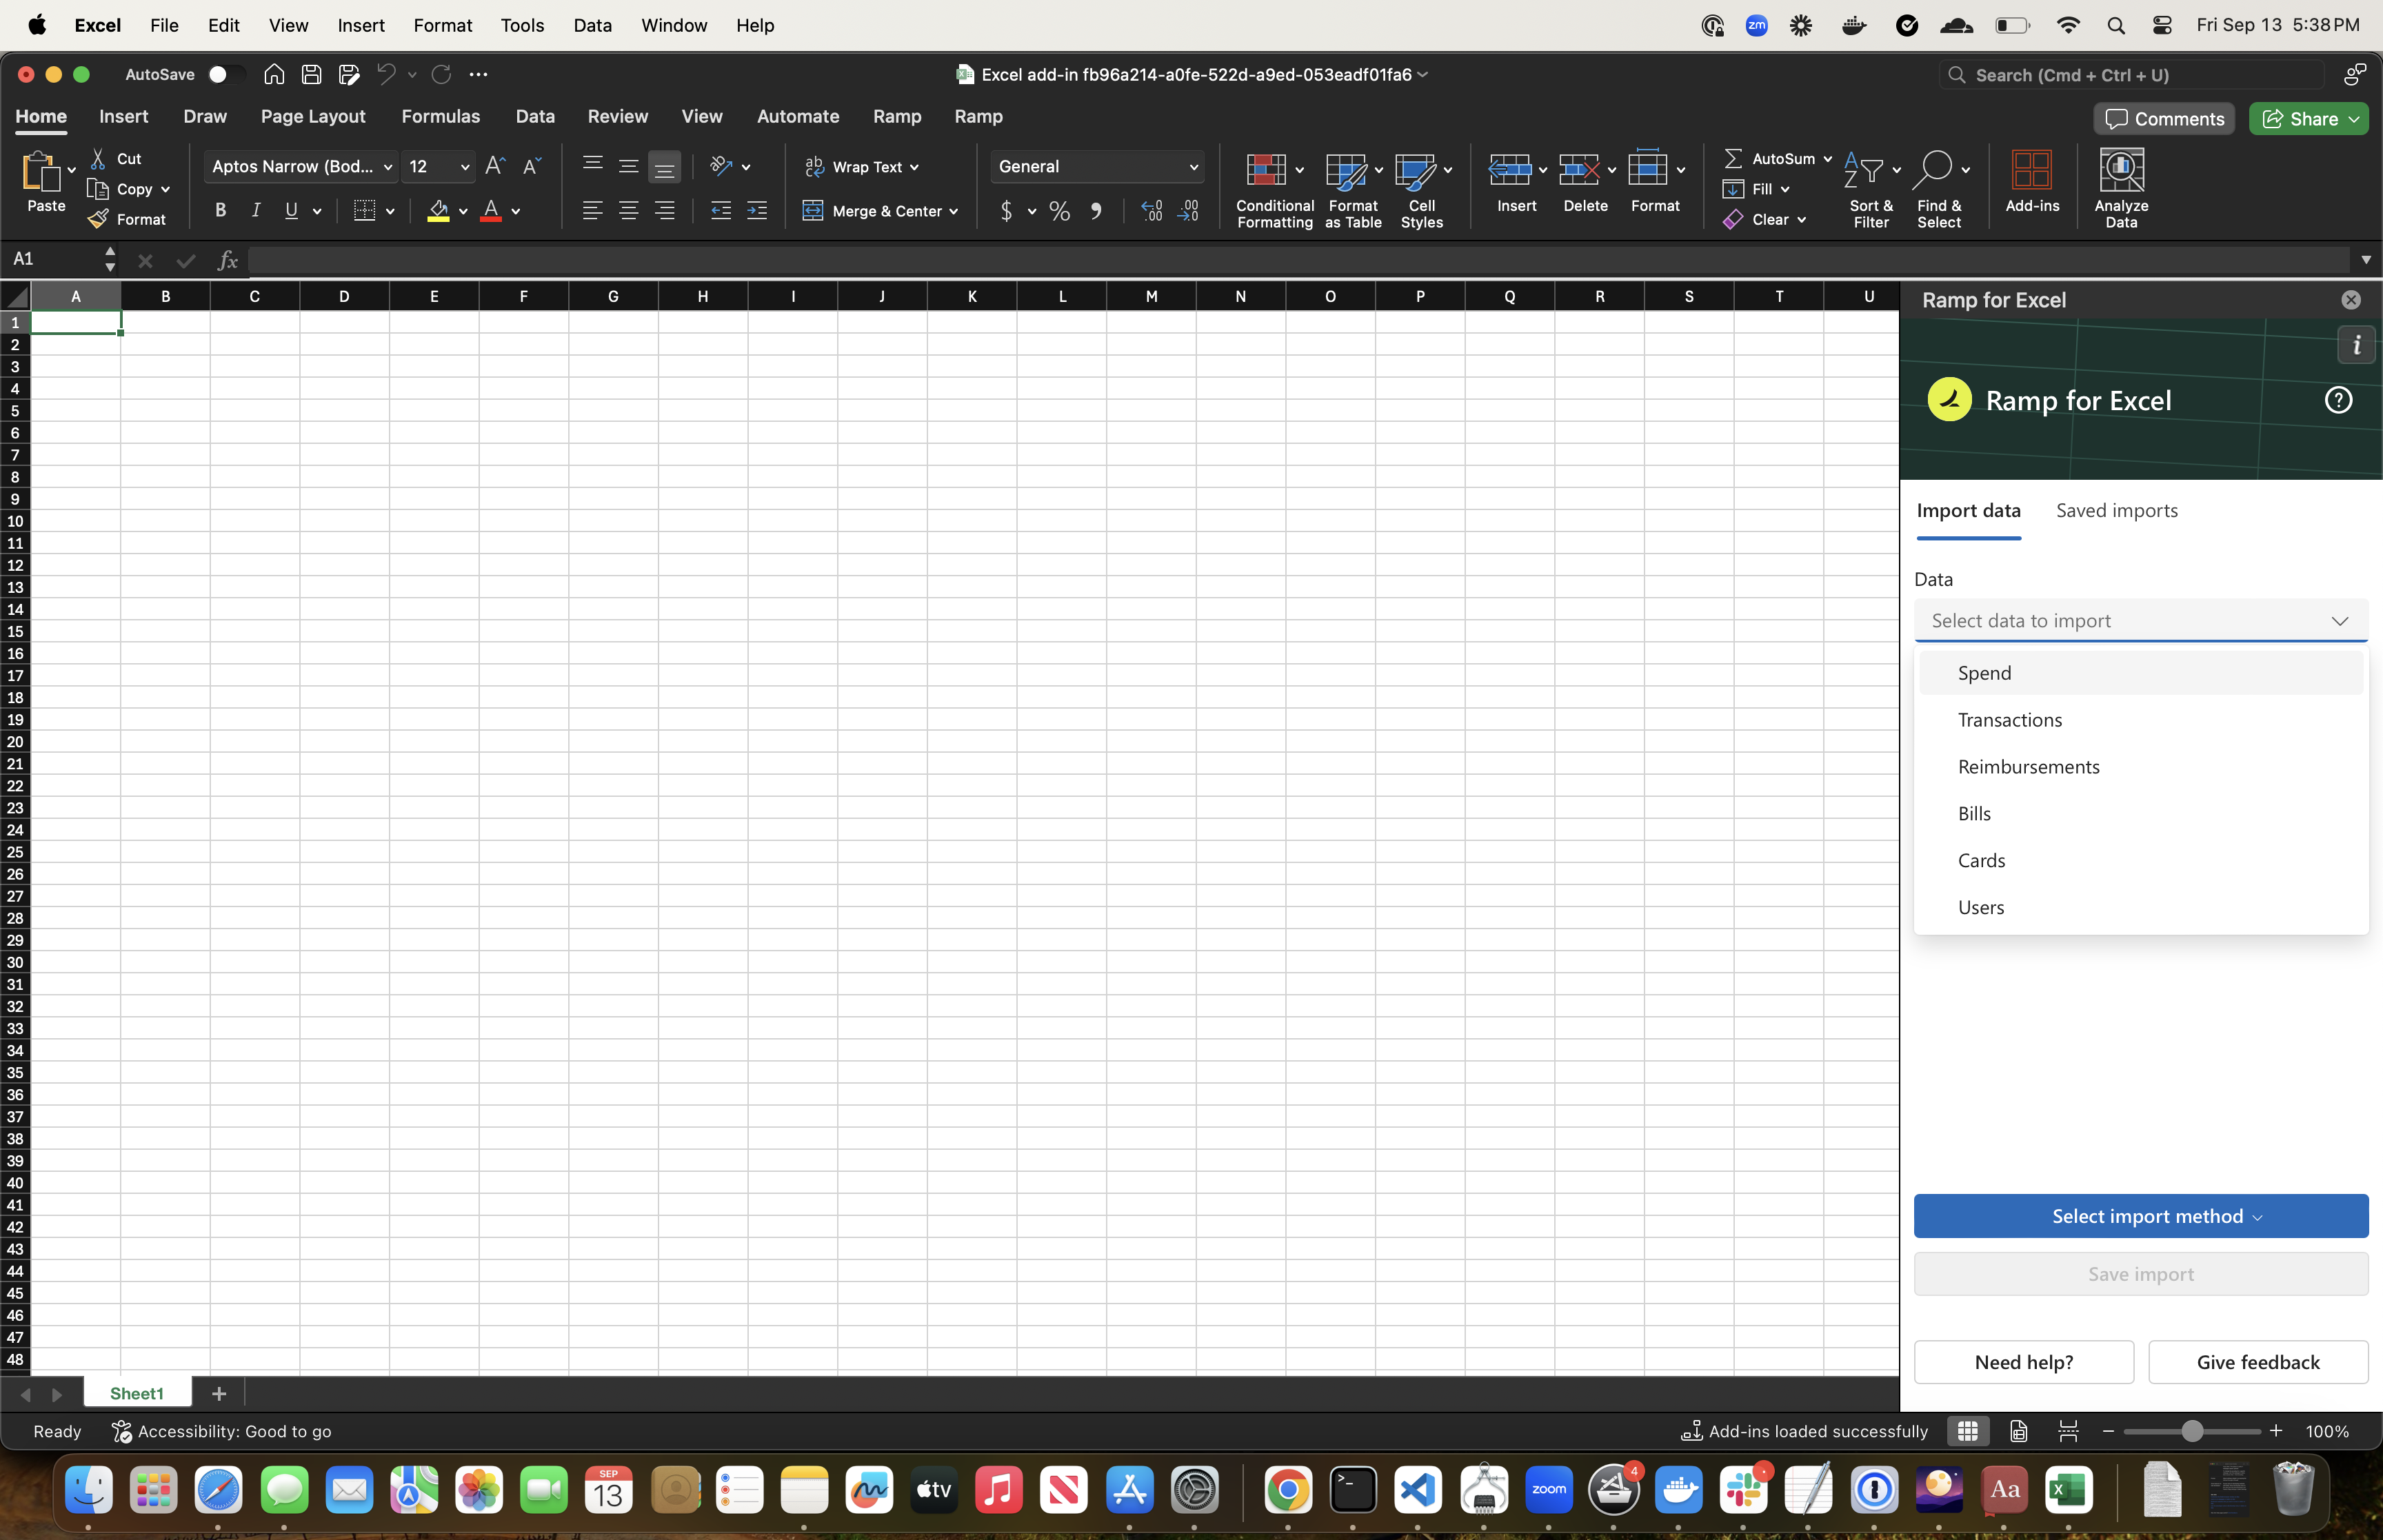Expand the Select data to import dropdown
The height and width of the screenshot is (1540, 2383).
(x=2141, y=620)
